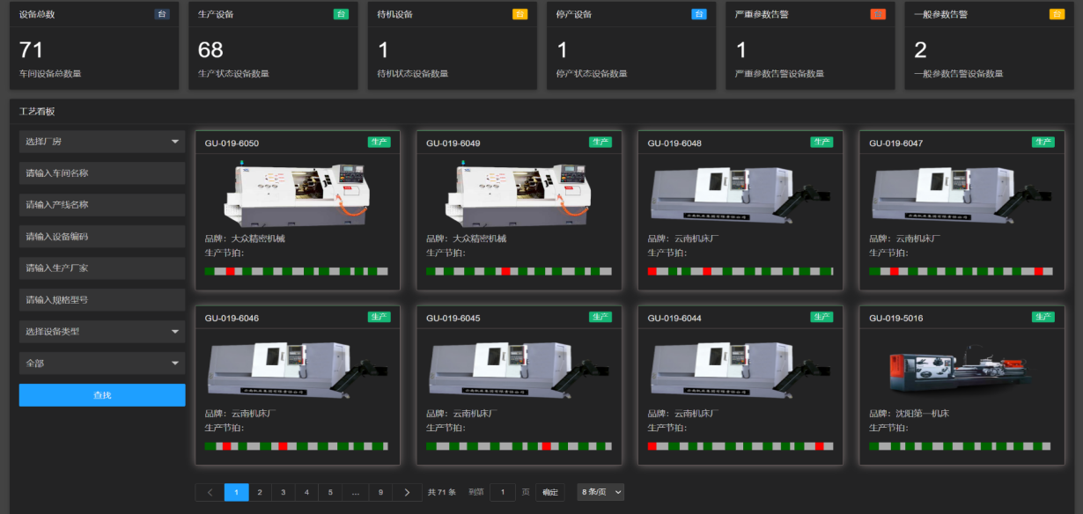Viewport: 1083px width, 514px height.
Task: Change page size via 8条/页 selector
Action: 600,492
